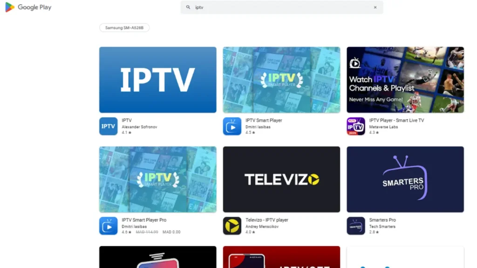Click IPTV Player - Smart Live TV title
This screenshot has width=477, height=268.
[x=396, y=121]
